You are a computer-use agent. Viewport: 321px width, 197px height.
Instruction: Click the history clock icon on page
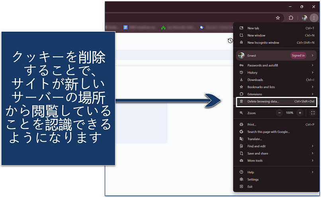pos(230,41)
